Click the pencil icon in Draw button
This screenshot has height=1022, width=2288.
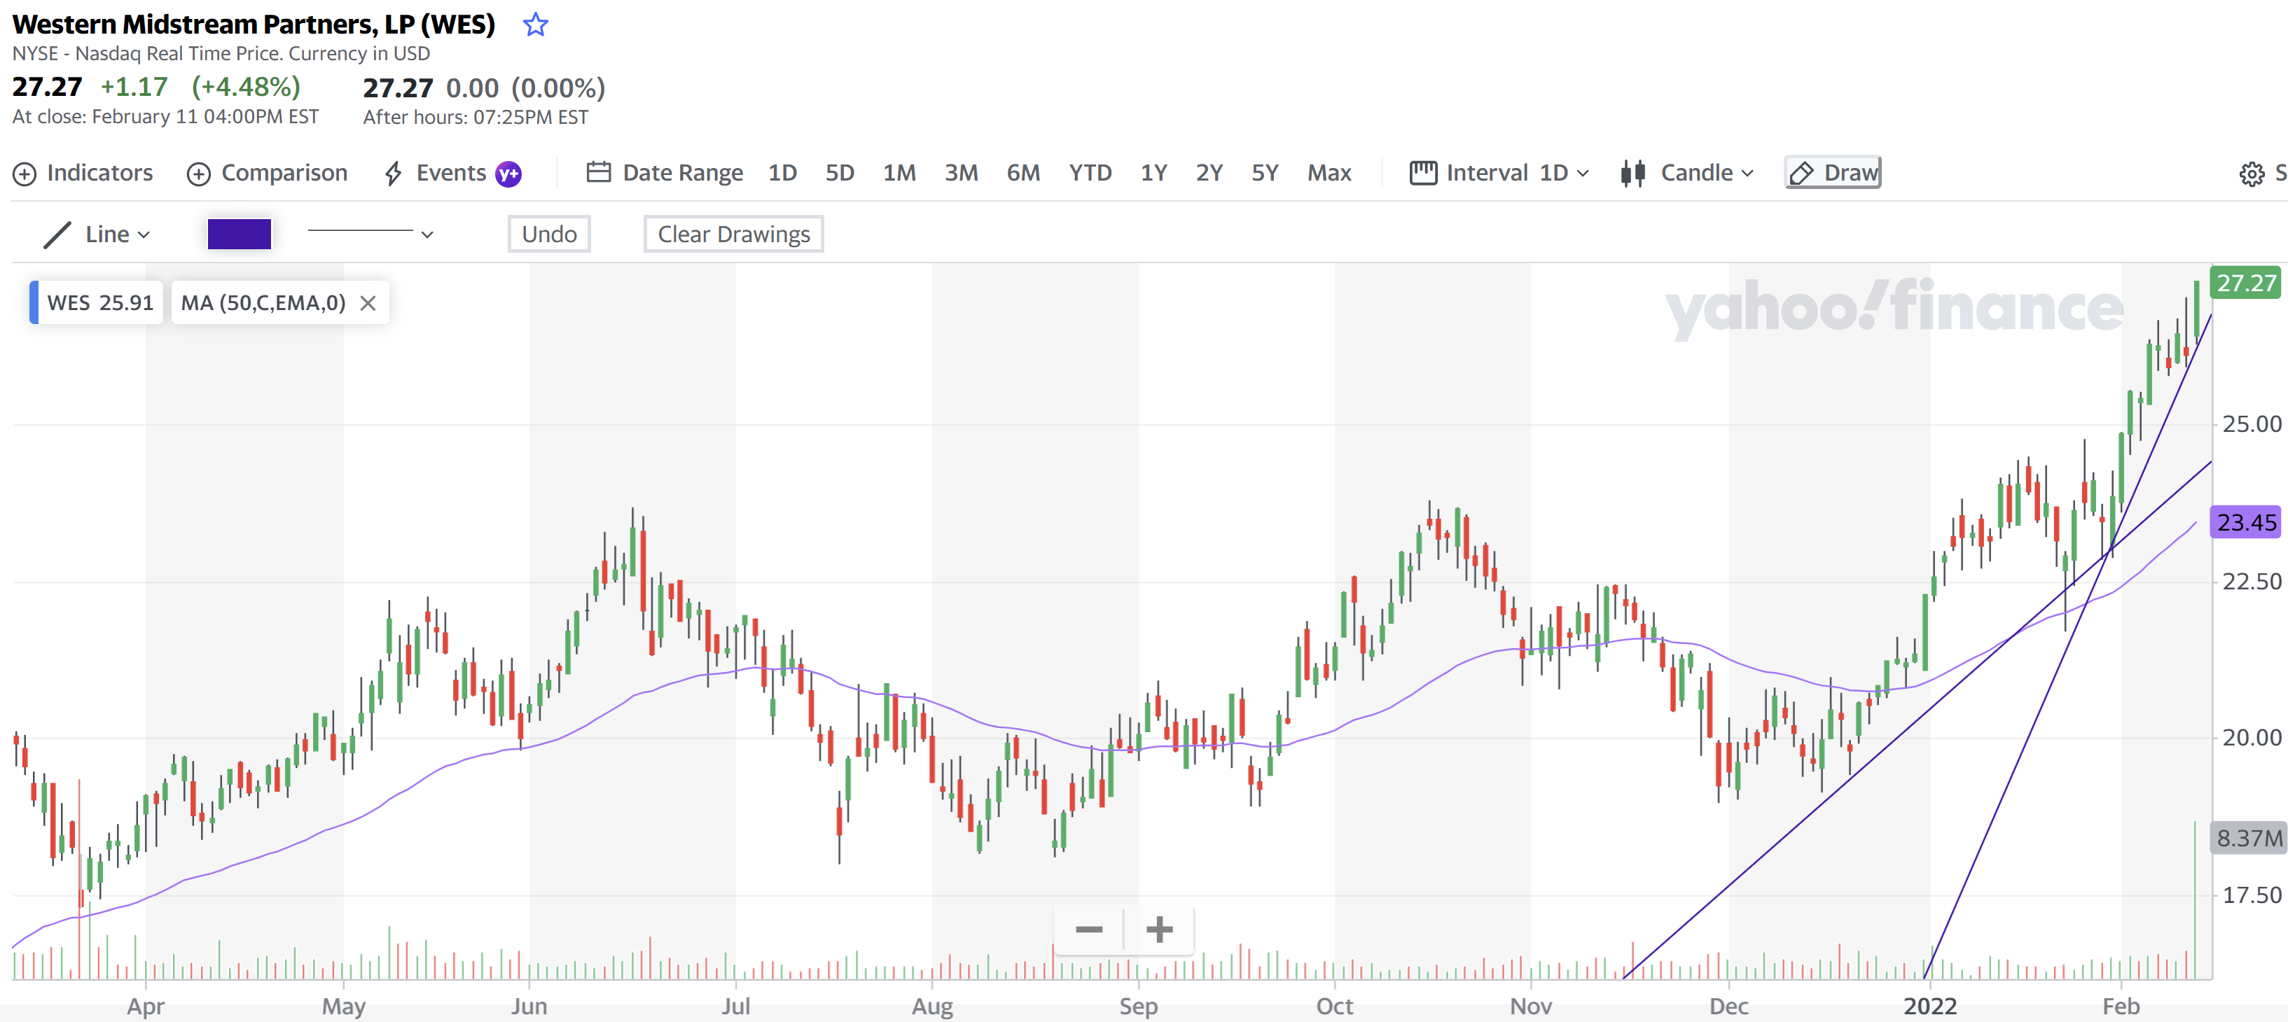pos(1801,173)
